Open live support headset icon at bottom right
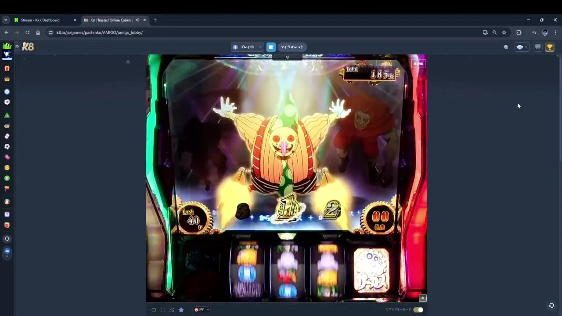This screenshot has width=562, height=316. (551, 305)
